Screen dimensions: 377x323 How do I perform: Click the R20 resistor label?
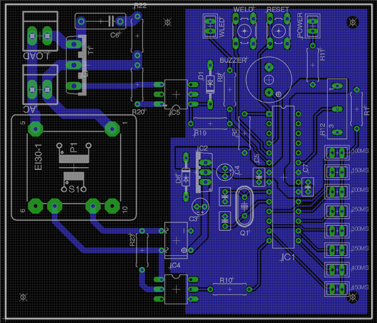(138, 112)
